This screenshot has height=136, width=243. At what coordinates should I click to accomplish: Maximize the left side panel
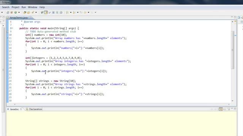point(3,17)
